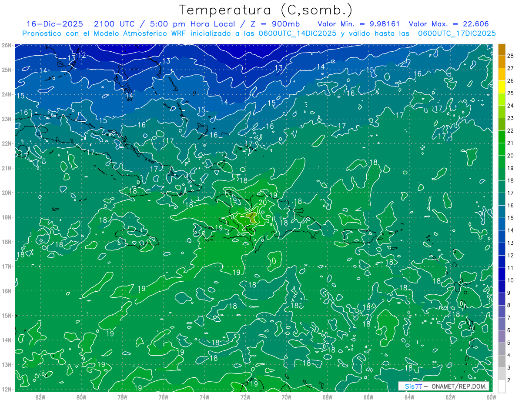Viewport: 522px width, 403px height.
Task: Click the '15N' latitude axis label
Action: pos(6,315)
